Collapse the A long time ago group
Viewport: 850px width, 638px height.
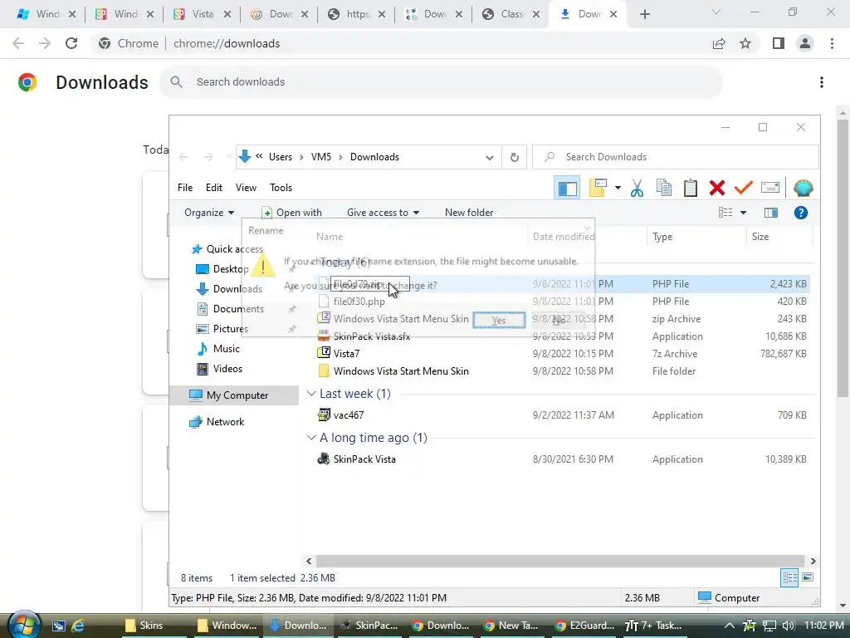311,438
